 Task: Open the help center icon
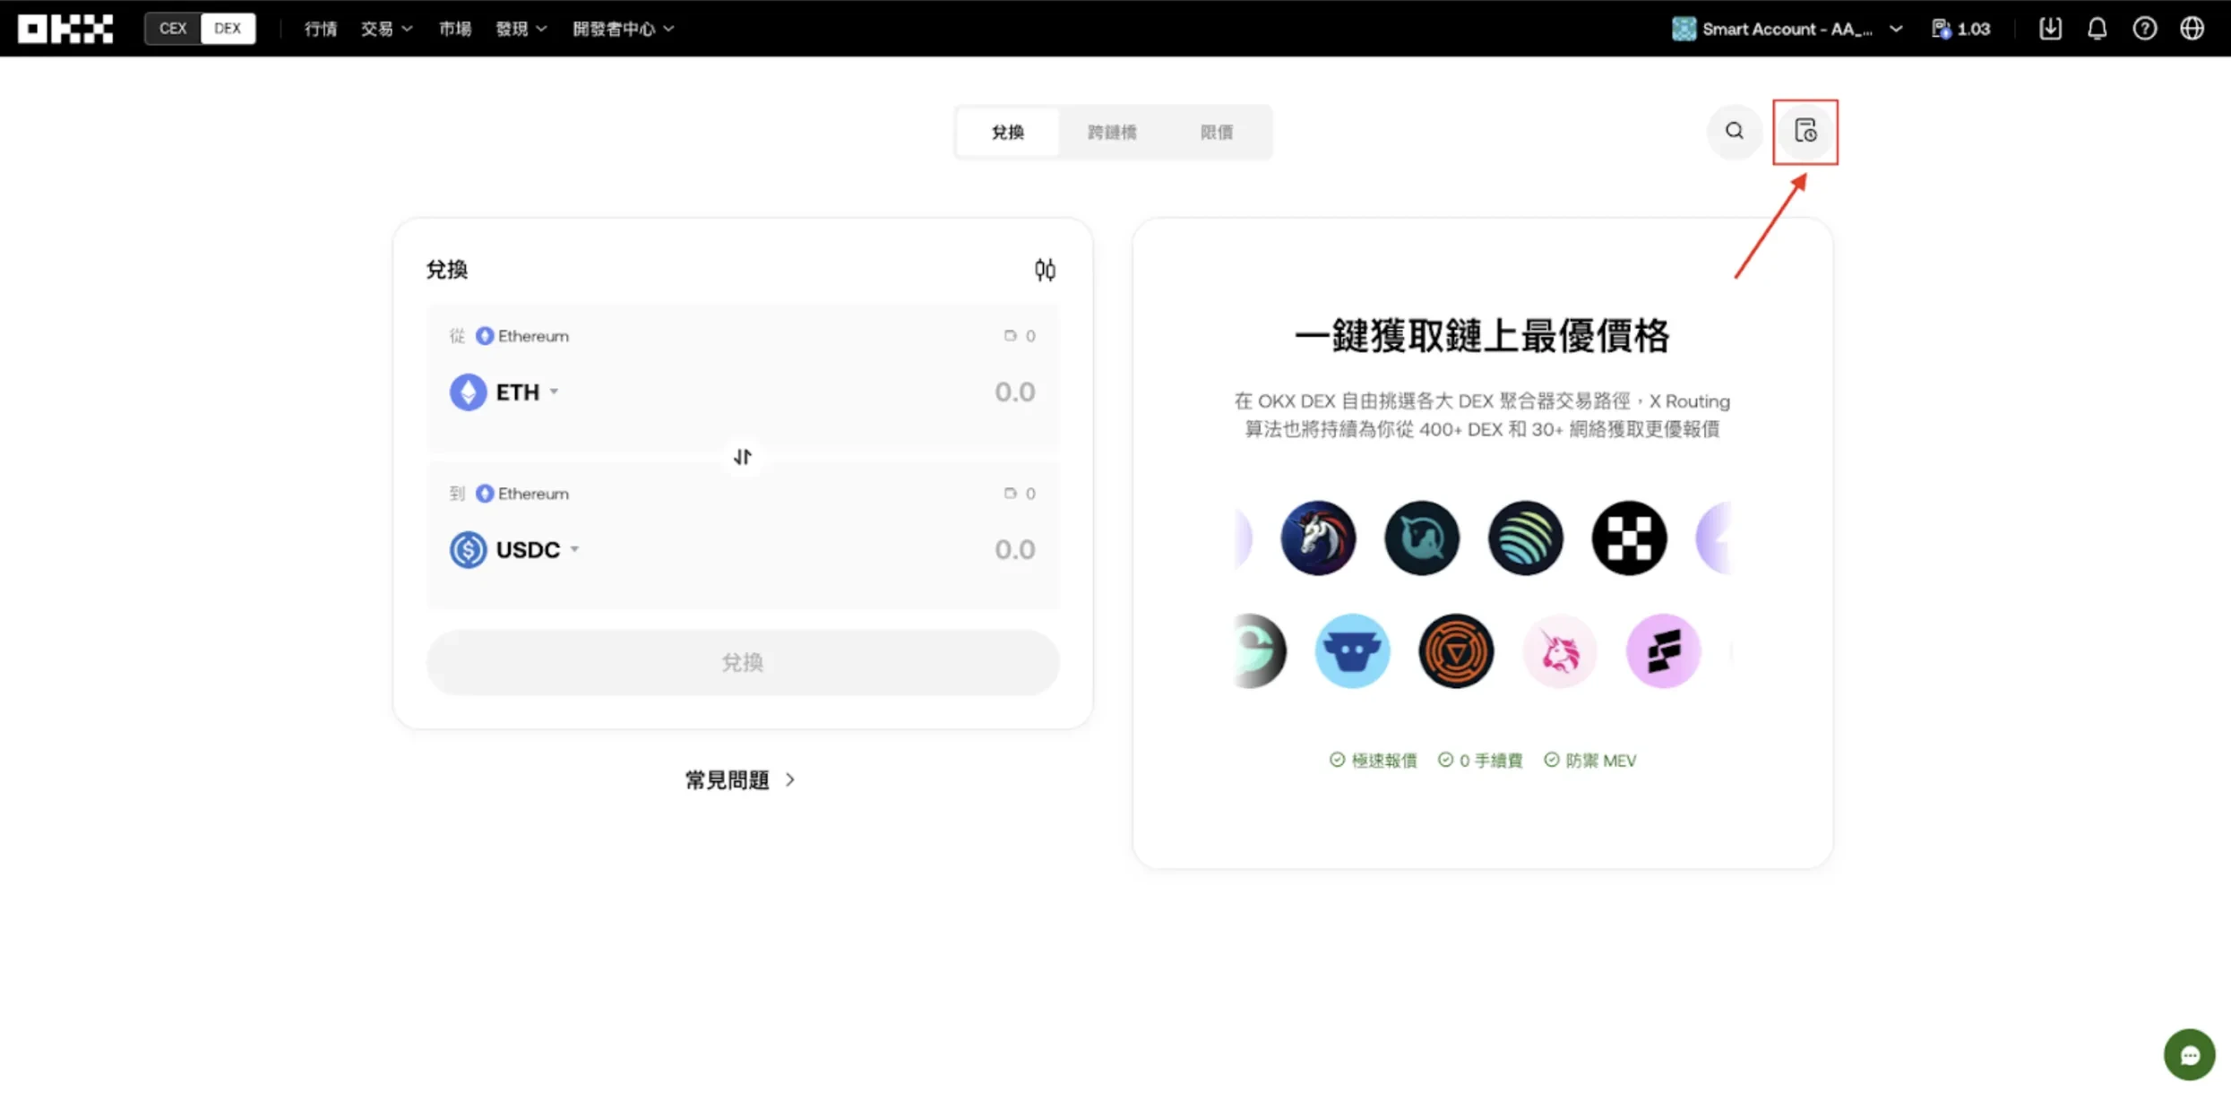point(2145,28)
